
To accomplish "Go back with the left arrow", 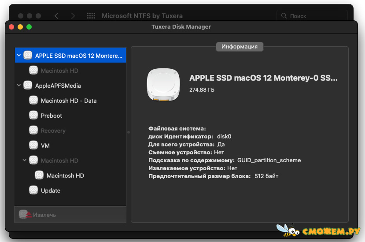I will (x=56, y=16).
